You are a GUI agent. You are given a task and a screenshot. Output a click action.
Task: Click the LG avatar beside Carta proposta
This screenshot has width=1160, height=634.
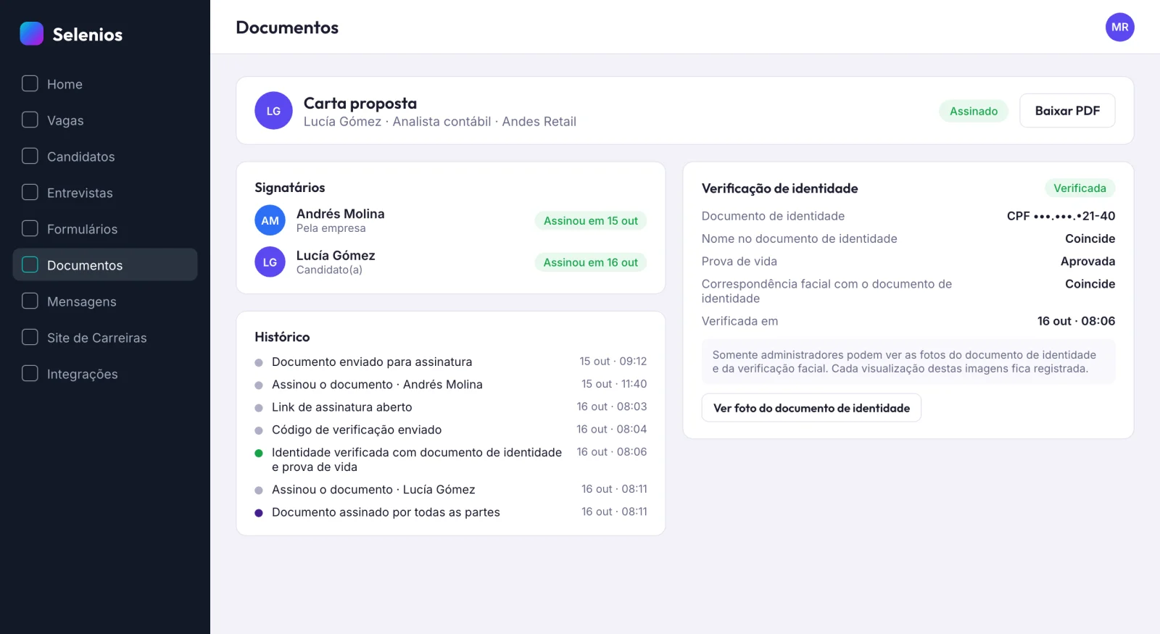pyautogui.click(x=273, y=111)
